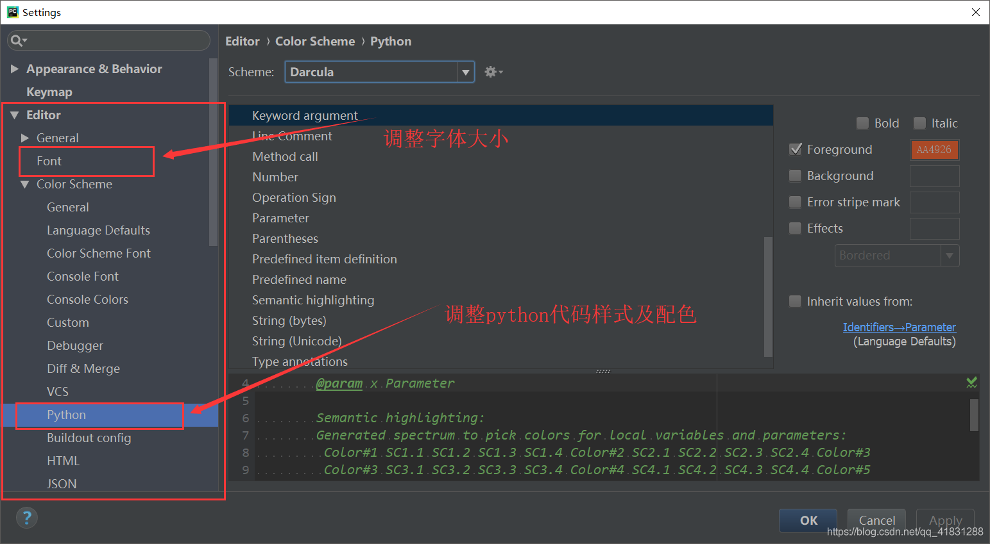Viewport: 990px width, 544px height.
Task: Open Language Defaults settings
Action: point(98,230)
